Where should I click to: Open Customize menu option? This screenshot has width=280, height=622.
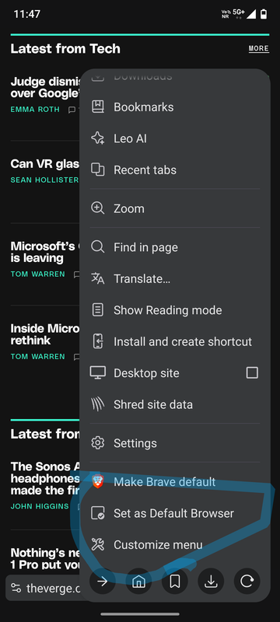[174, 545]
